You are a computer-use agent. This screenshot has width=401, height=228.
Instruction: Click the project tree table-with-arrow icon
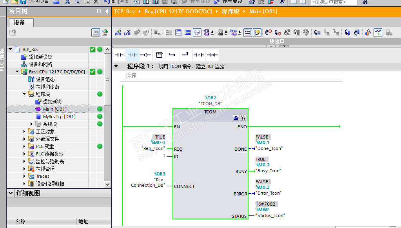(x=105, y=33)
